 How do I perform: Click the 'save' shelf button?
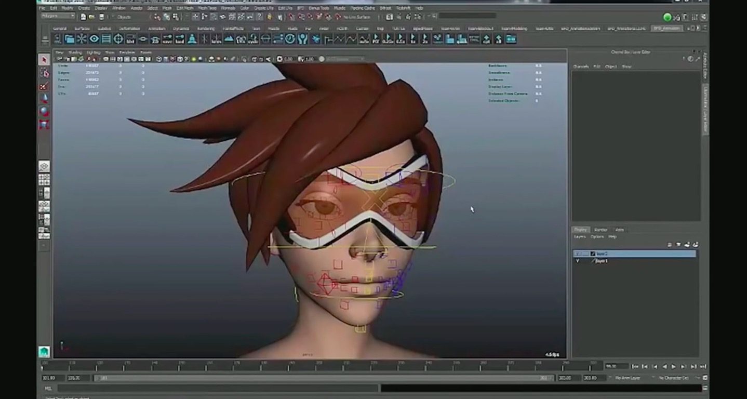(x=167, y=39)
